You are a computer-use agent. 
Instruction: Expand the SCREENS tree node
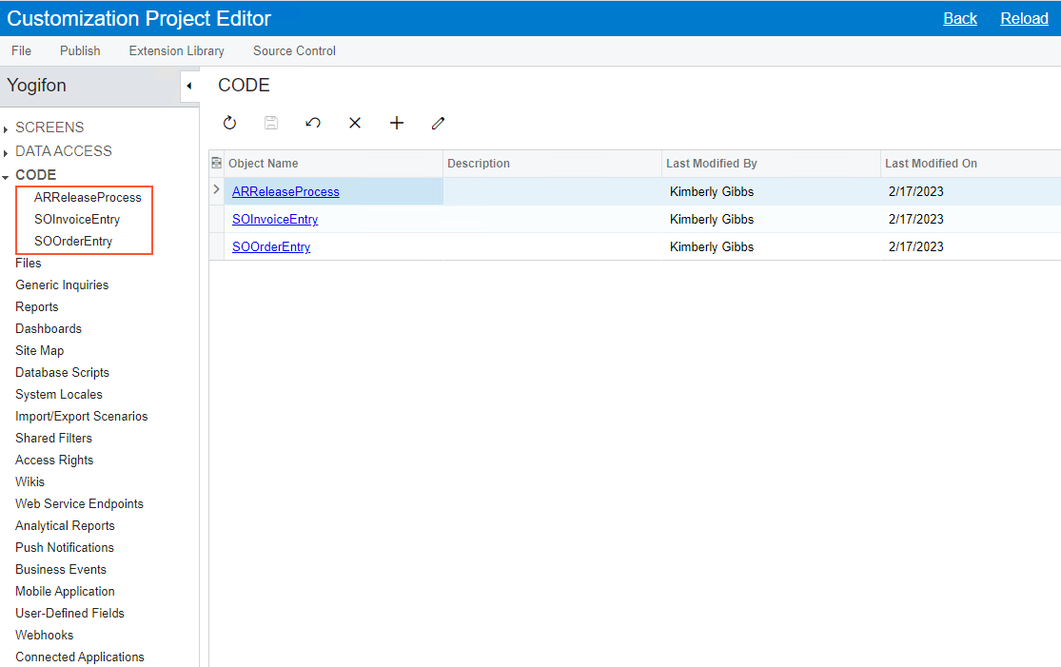tap(7, 128)
